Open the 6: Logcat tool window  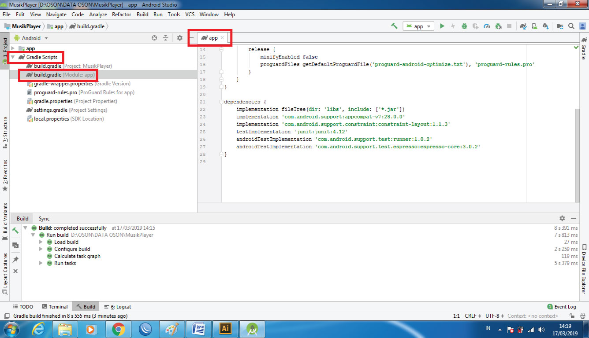117,307
